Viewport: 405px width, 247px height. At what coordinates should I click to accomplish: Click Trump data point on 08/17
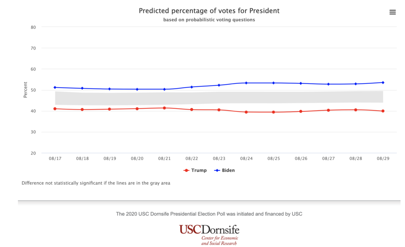point(55,109)
